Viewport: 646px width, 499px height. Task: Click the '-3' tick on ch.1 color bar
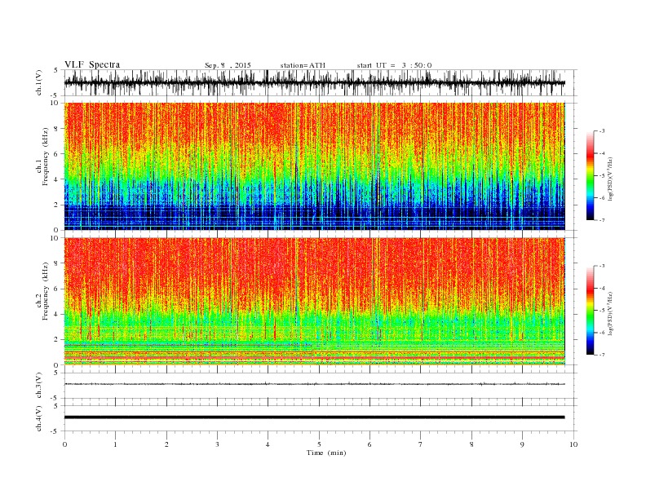coord(601,131)
